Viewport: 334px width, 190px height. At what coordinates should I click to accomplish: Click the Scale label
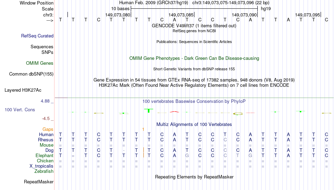(x=47, y=9)
